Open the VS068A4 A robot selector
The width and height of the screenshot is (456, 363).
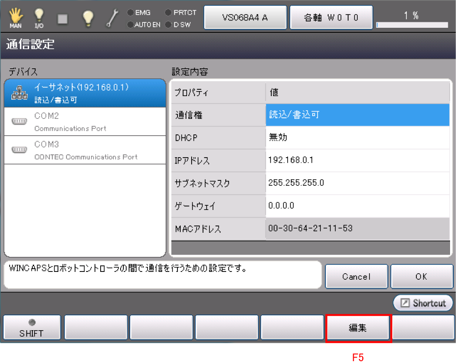(x=245, y=18)
